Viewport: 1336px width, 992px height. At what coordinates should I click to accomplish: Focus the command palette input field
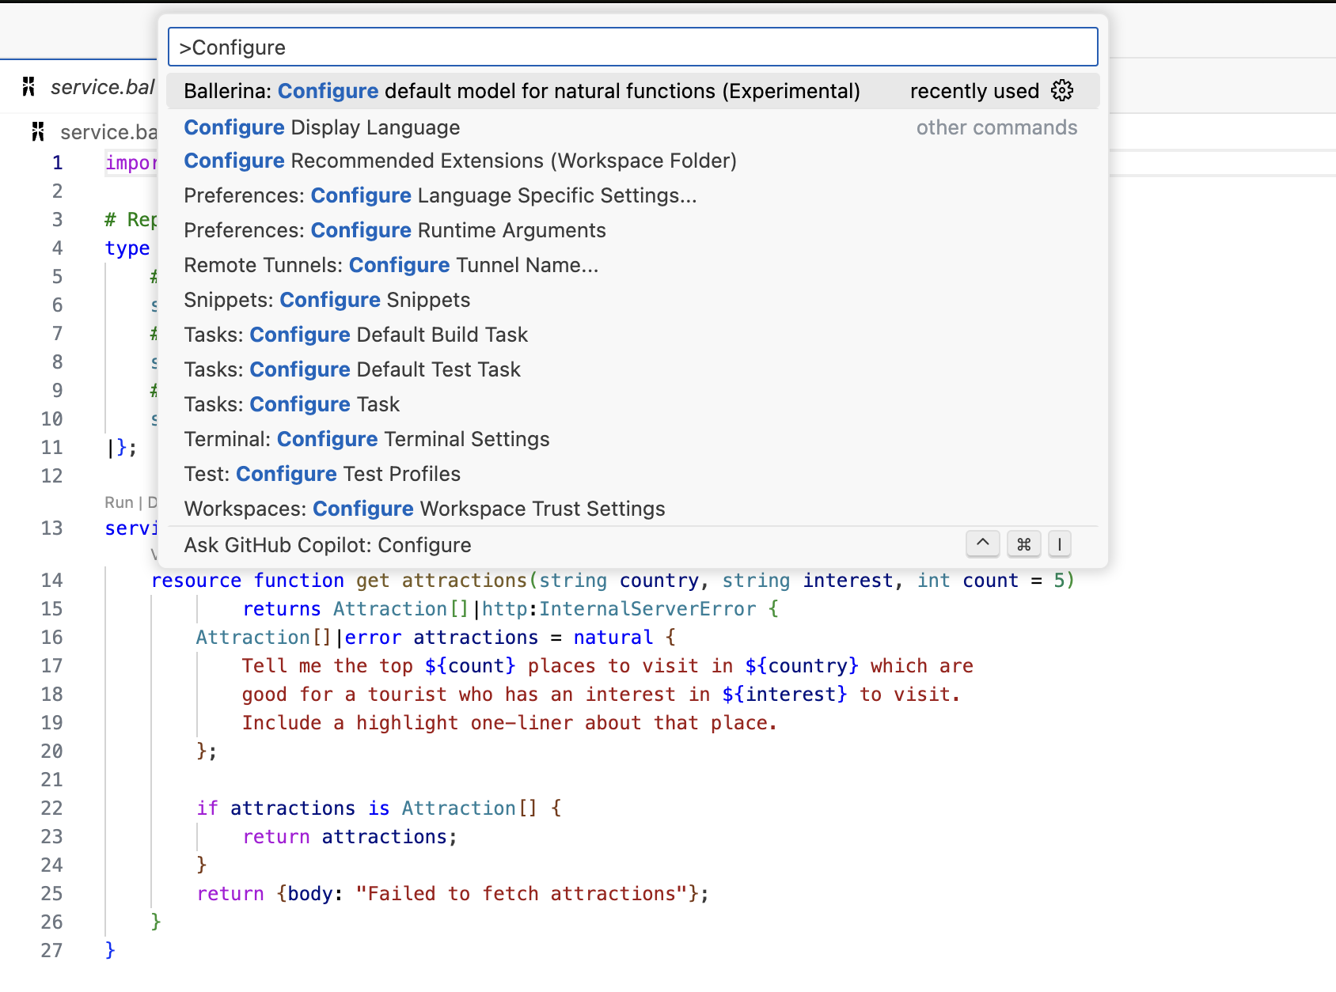coord(632,47)
